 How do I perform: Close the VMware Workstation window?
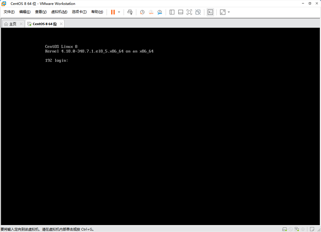coord(317,3)
